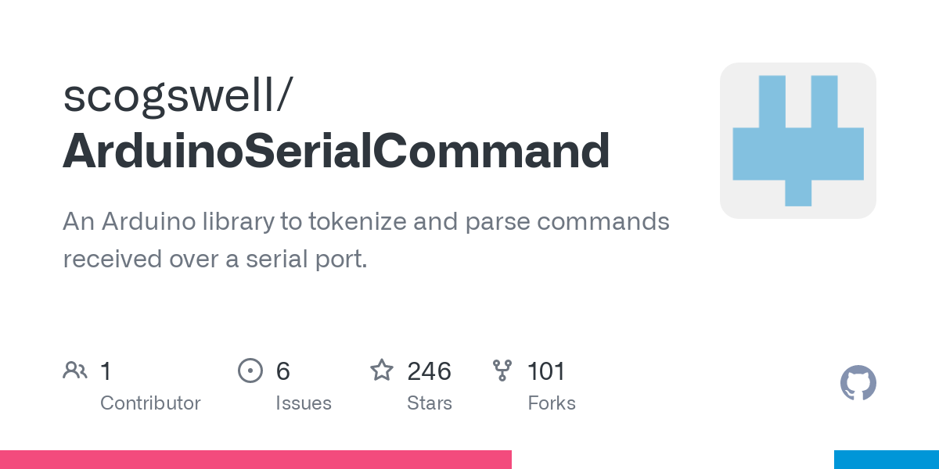The image size is (939, 469).
Task: Open the Issues label
Action: [x=303, y=403]
